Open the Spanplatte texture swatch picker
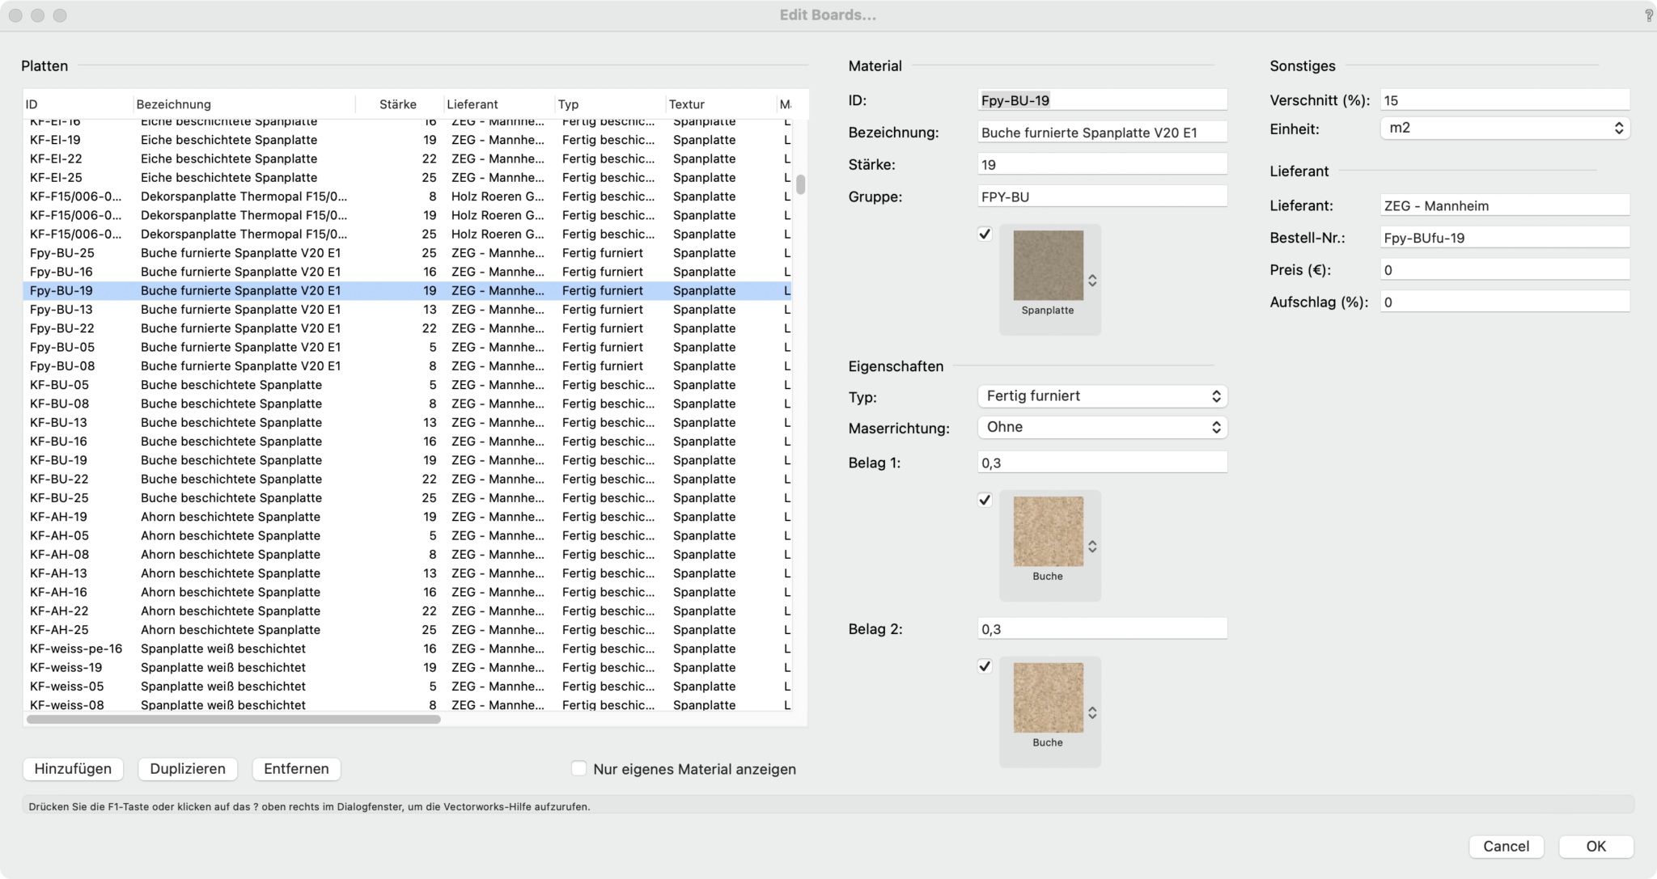 (x=1048, y=265)
